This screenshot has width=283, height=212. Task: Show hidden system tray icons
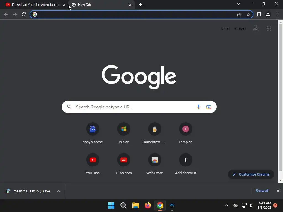tap(227, 205)
